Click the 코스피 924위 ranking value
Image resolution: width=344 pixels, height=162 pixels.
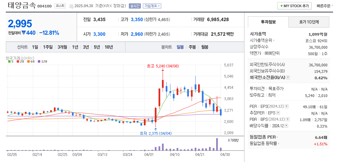[x=316, y=41]
